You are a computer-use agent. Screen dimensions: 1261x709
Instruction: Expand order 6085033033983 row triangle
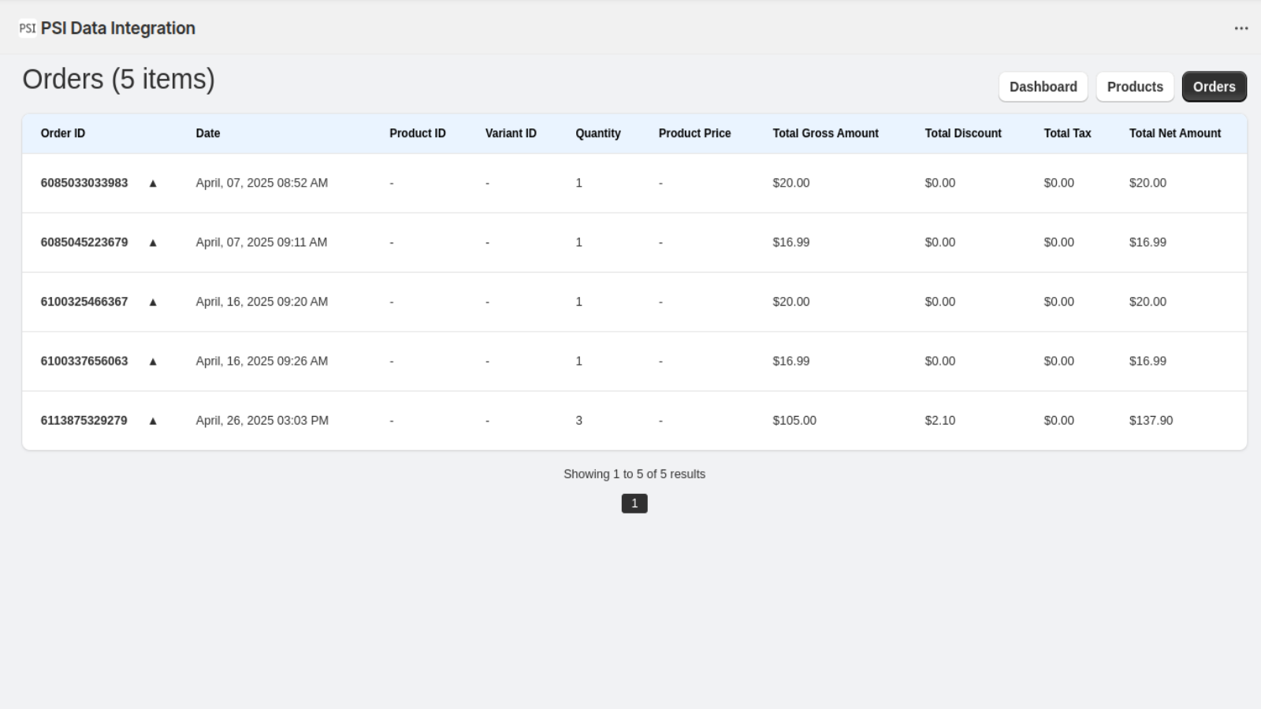coord(153,183)
